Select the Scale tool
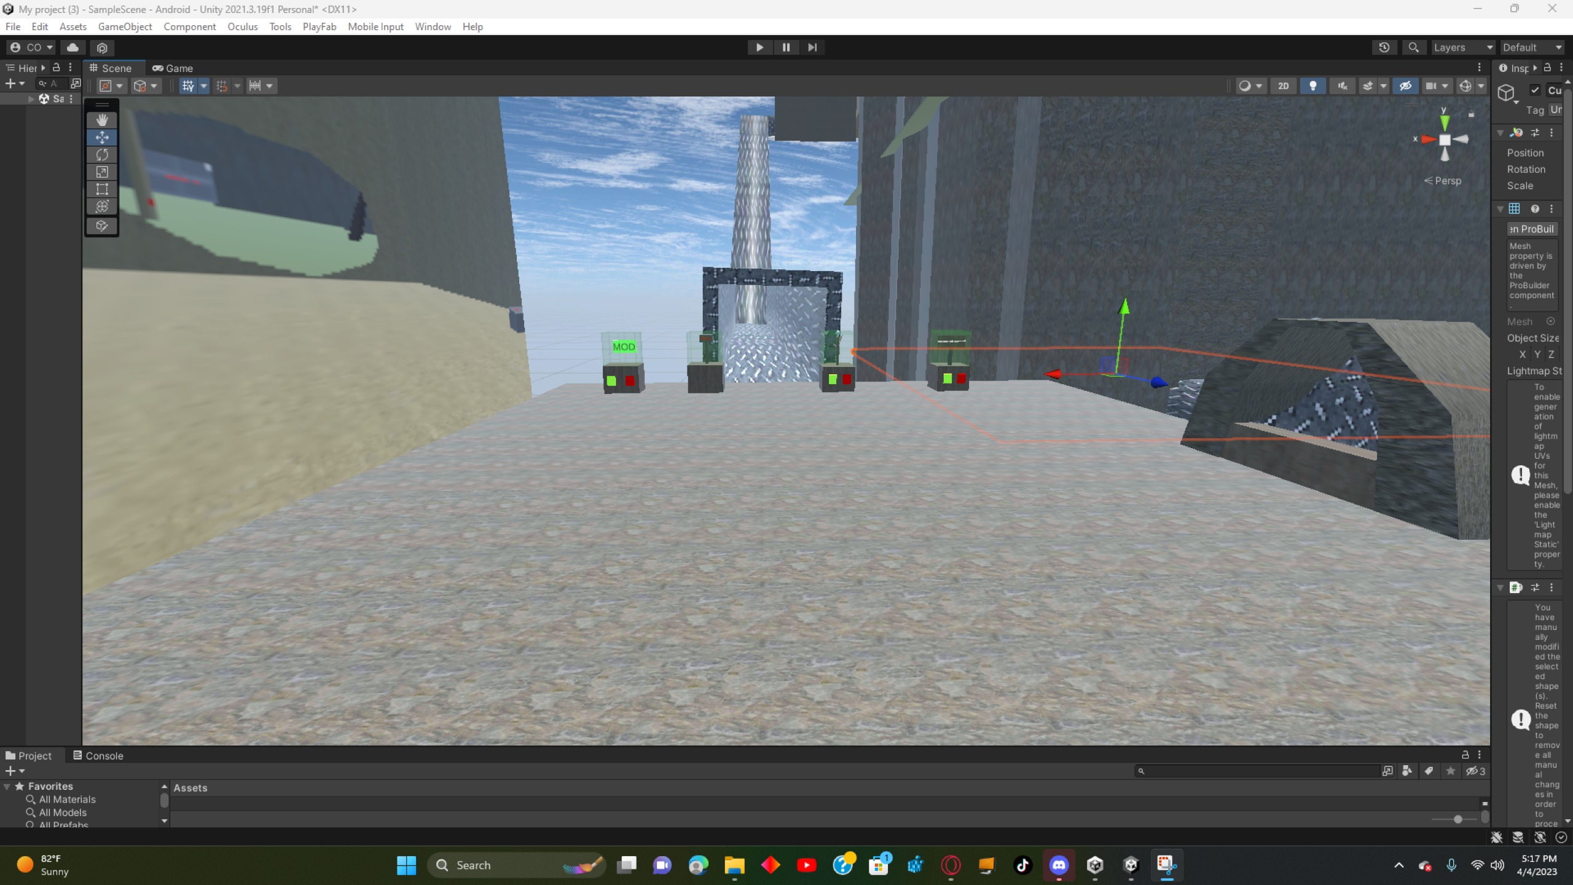 coord(102,172)
